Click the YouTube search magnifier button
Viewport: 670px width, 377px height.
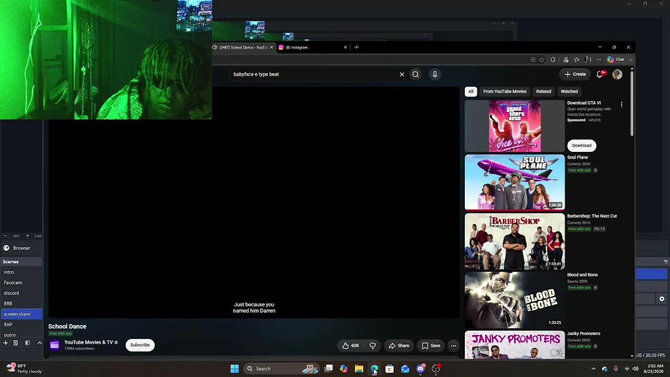coord(416,74)
